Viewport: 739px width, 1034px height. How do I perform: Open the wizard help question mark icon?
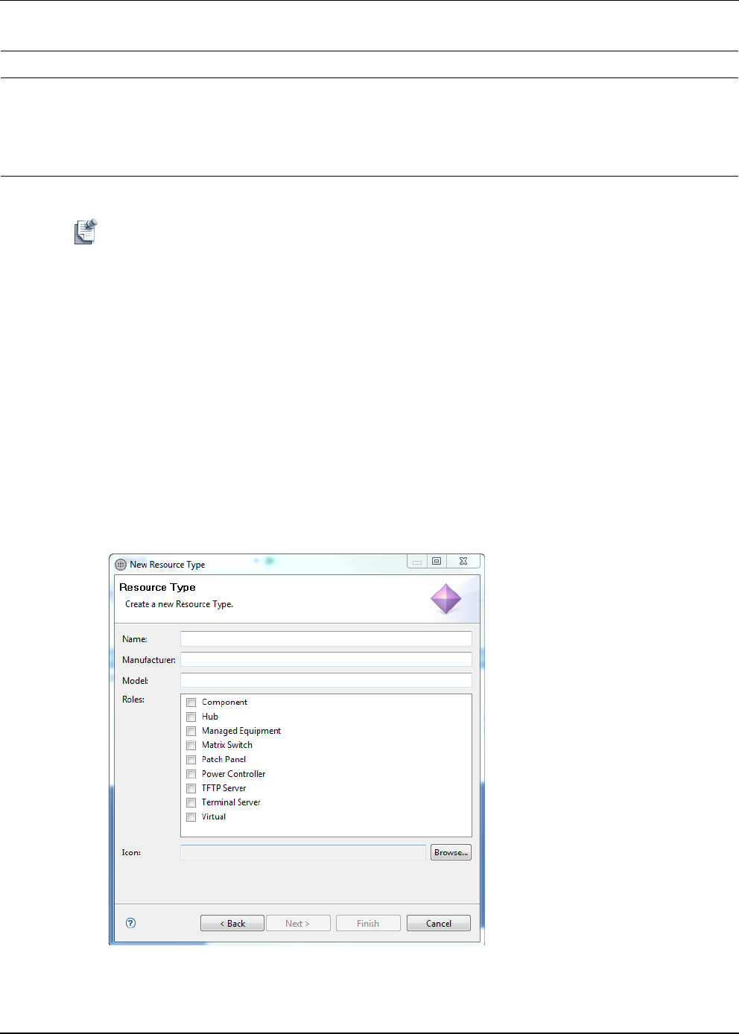coord(131,923)
